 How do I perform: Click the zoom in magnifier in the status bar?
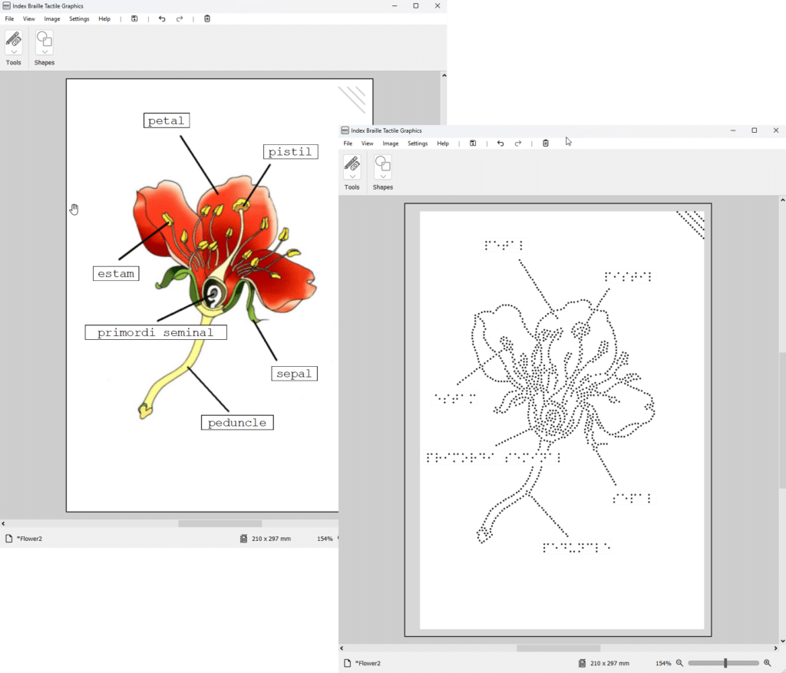coord(767,663)
